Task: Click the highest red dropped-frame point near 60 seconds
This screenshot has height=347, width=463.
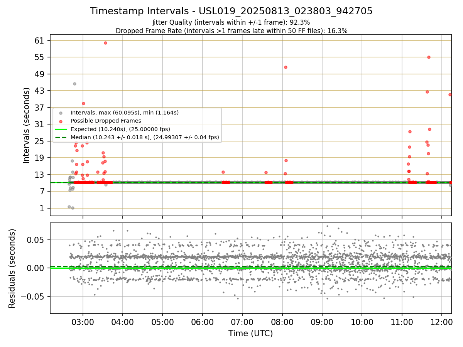Action: point(105,43)
